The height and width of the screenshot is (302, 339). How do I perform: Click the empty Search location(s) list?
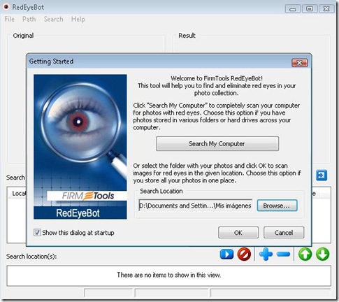[x=169, y=275]
